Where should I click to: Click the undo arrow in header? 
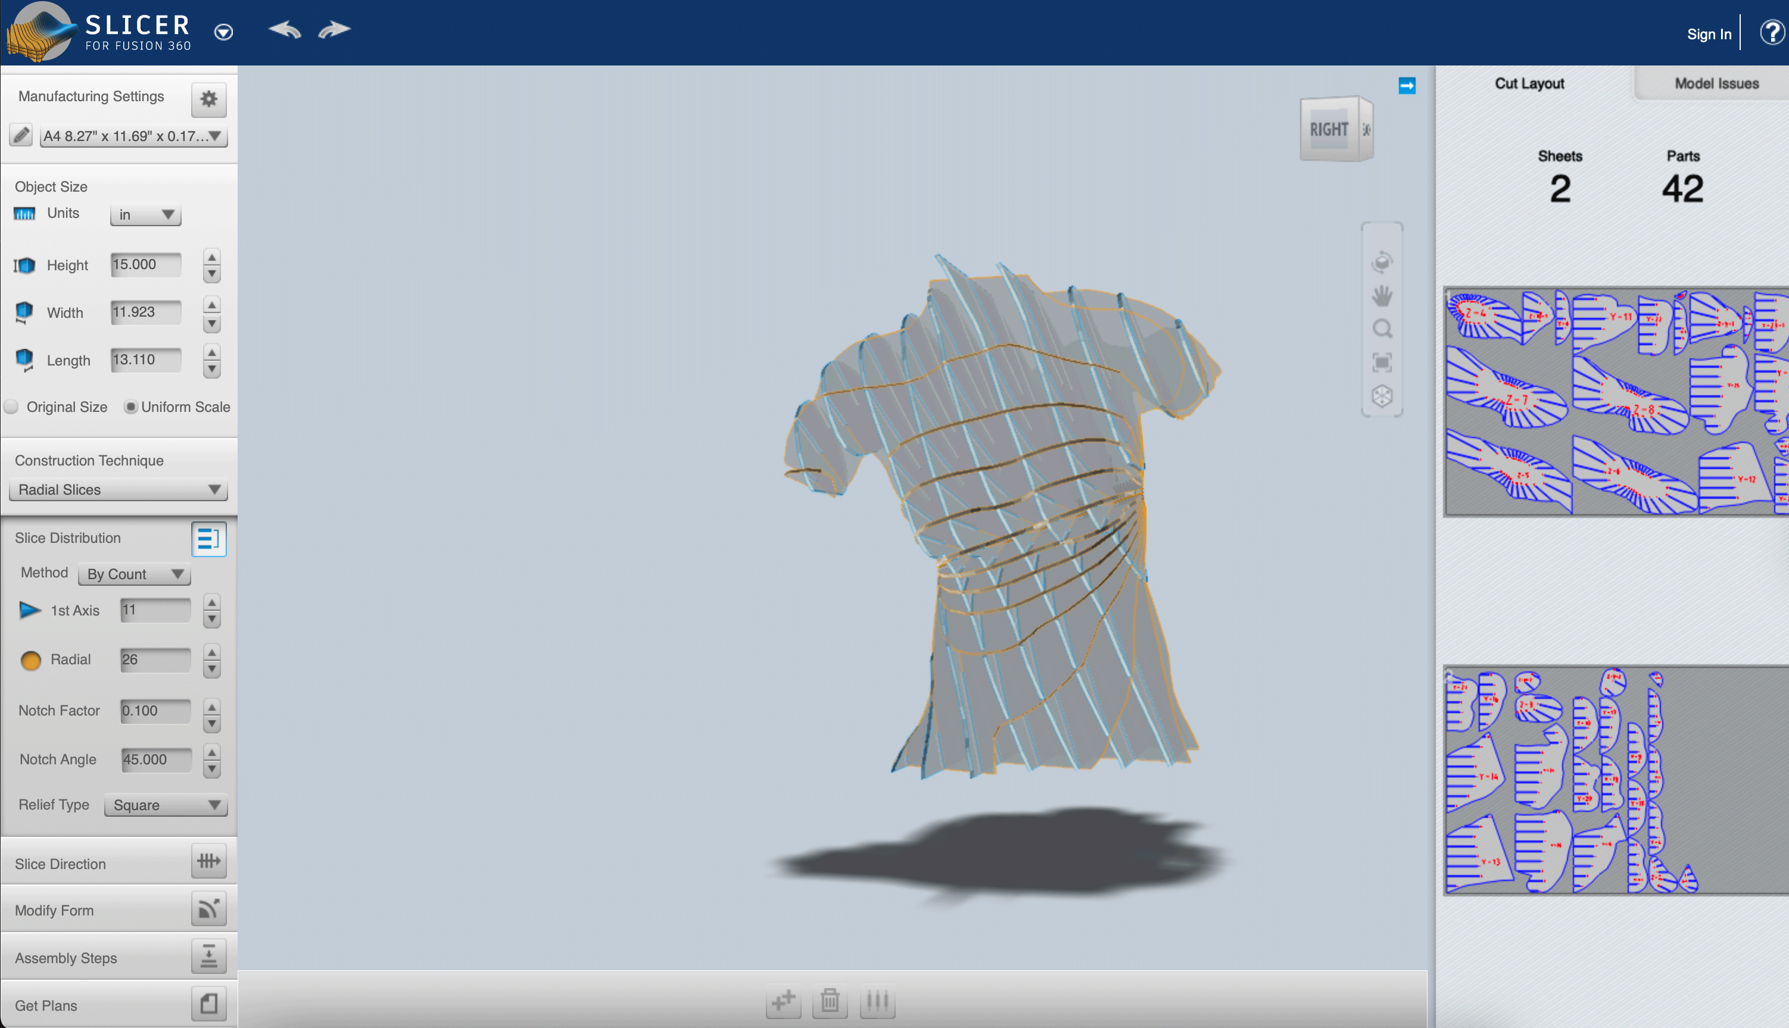[285, 30]
